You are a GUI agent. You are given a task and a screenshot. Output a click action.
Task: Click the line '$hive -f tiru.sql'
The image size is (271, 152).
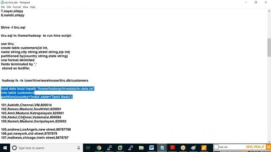[13, 27]
